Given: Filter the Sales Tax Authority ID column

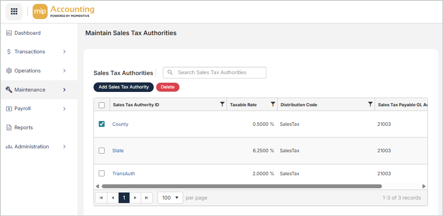Looking at the screenshot, I should 222,104.
